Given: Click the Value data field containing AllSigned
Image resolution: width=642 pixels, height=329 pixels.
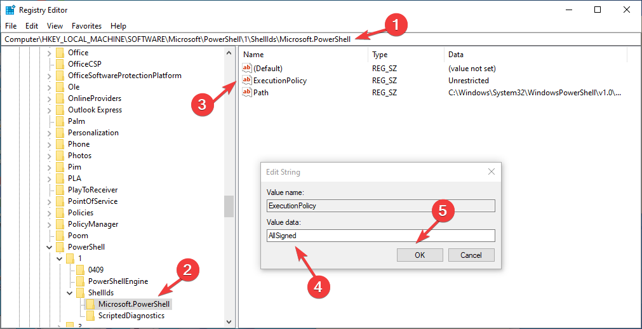Looking at the screenshot, I should pyautogui.click(x=380, y=236).
